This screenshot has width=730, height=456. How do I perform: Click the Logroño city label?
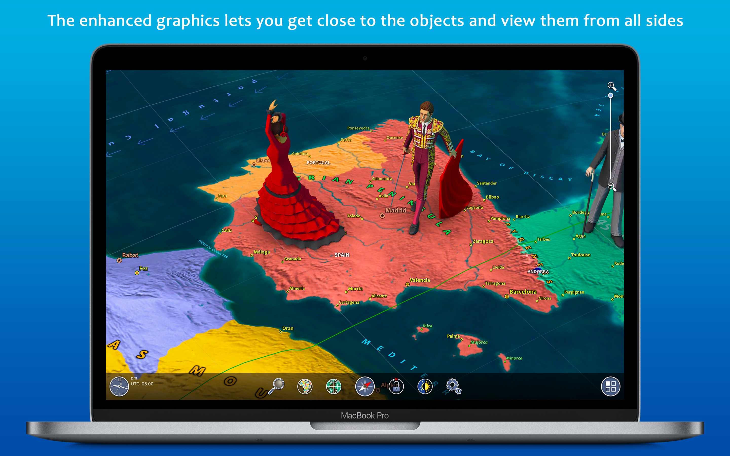[x=474, y=207]
